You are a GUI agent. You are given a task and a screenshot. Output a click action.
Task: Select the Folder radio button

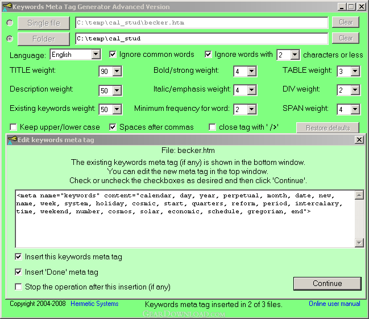pos(10,39)
